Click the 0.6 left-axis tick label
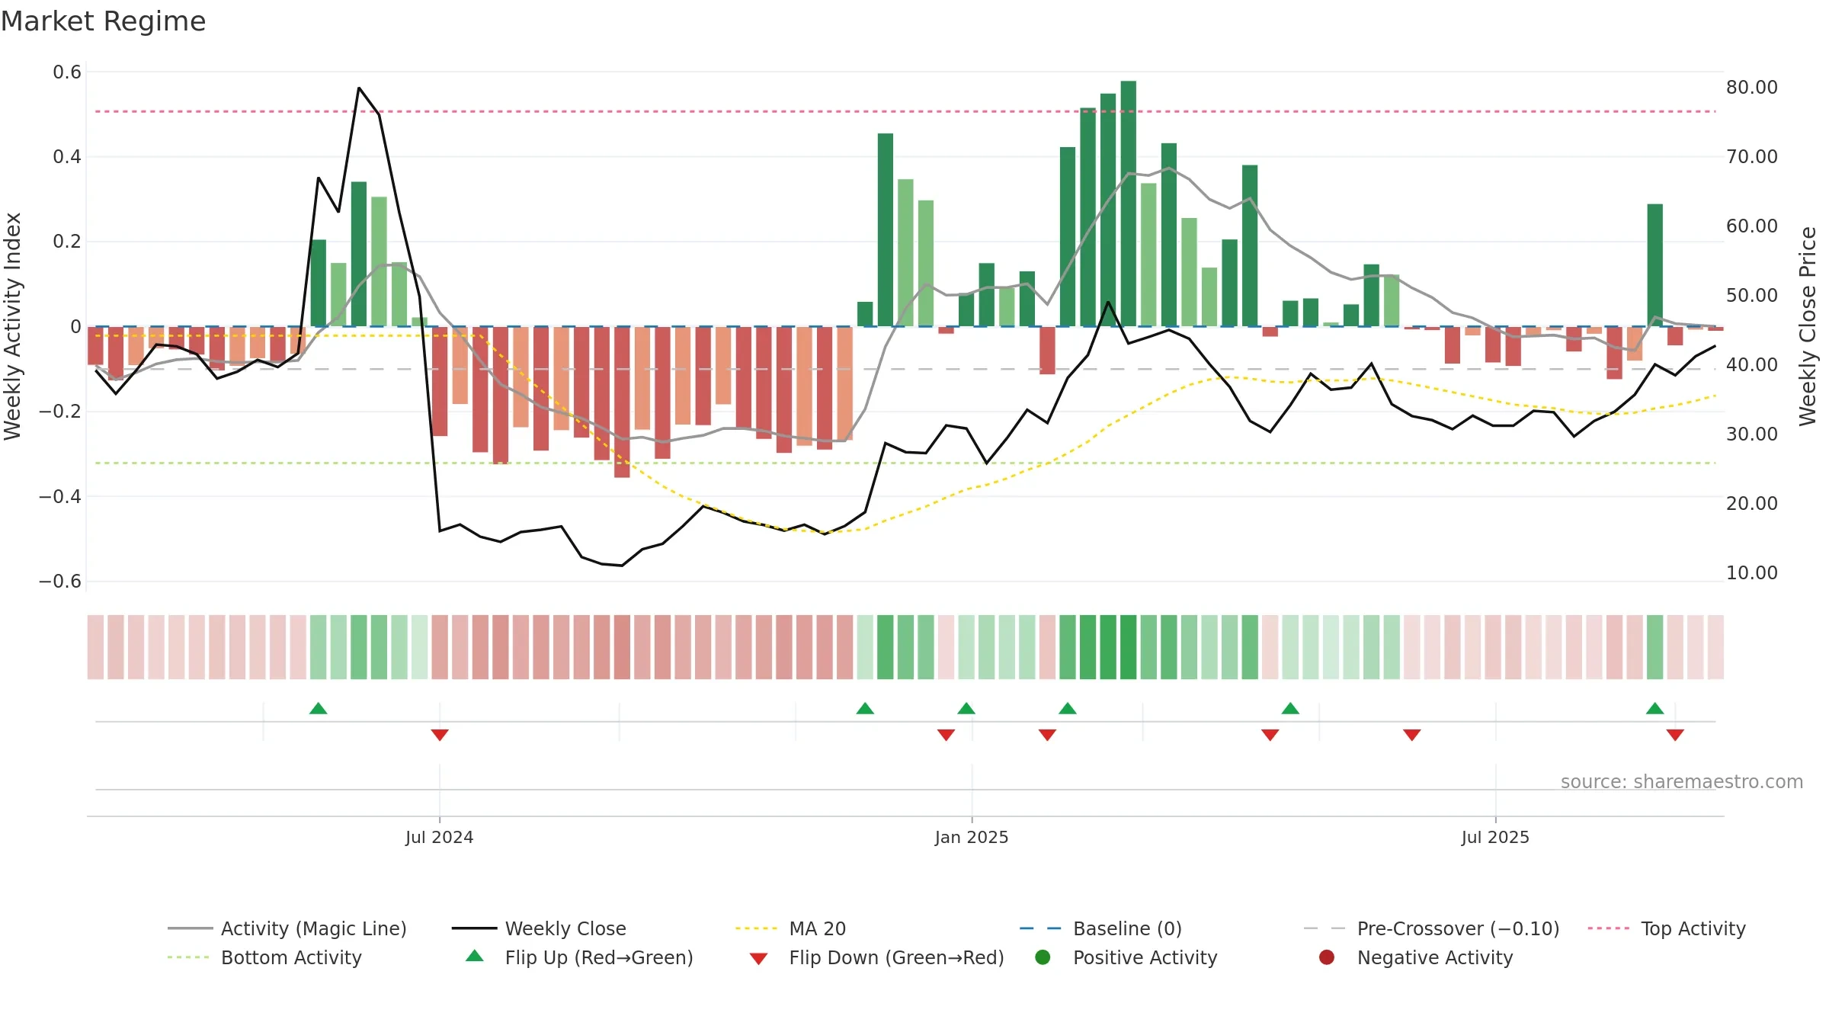Image resolution: width=1829 pixels, height=1029 pixels. click(x=67, y=72)
